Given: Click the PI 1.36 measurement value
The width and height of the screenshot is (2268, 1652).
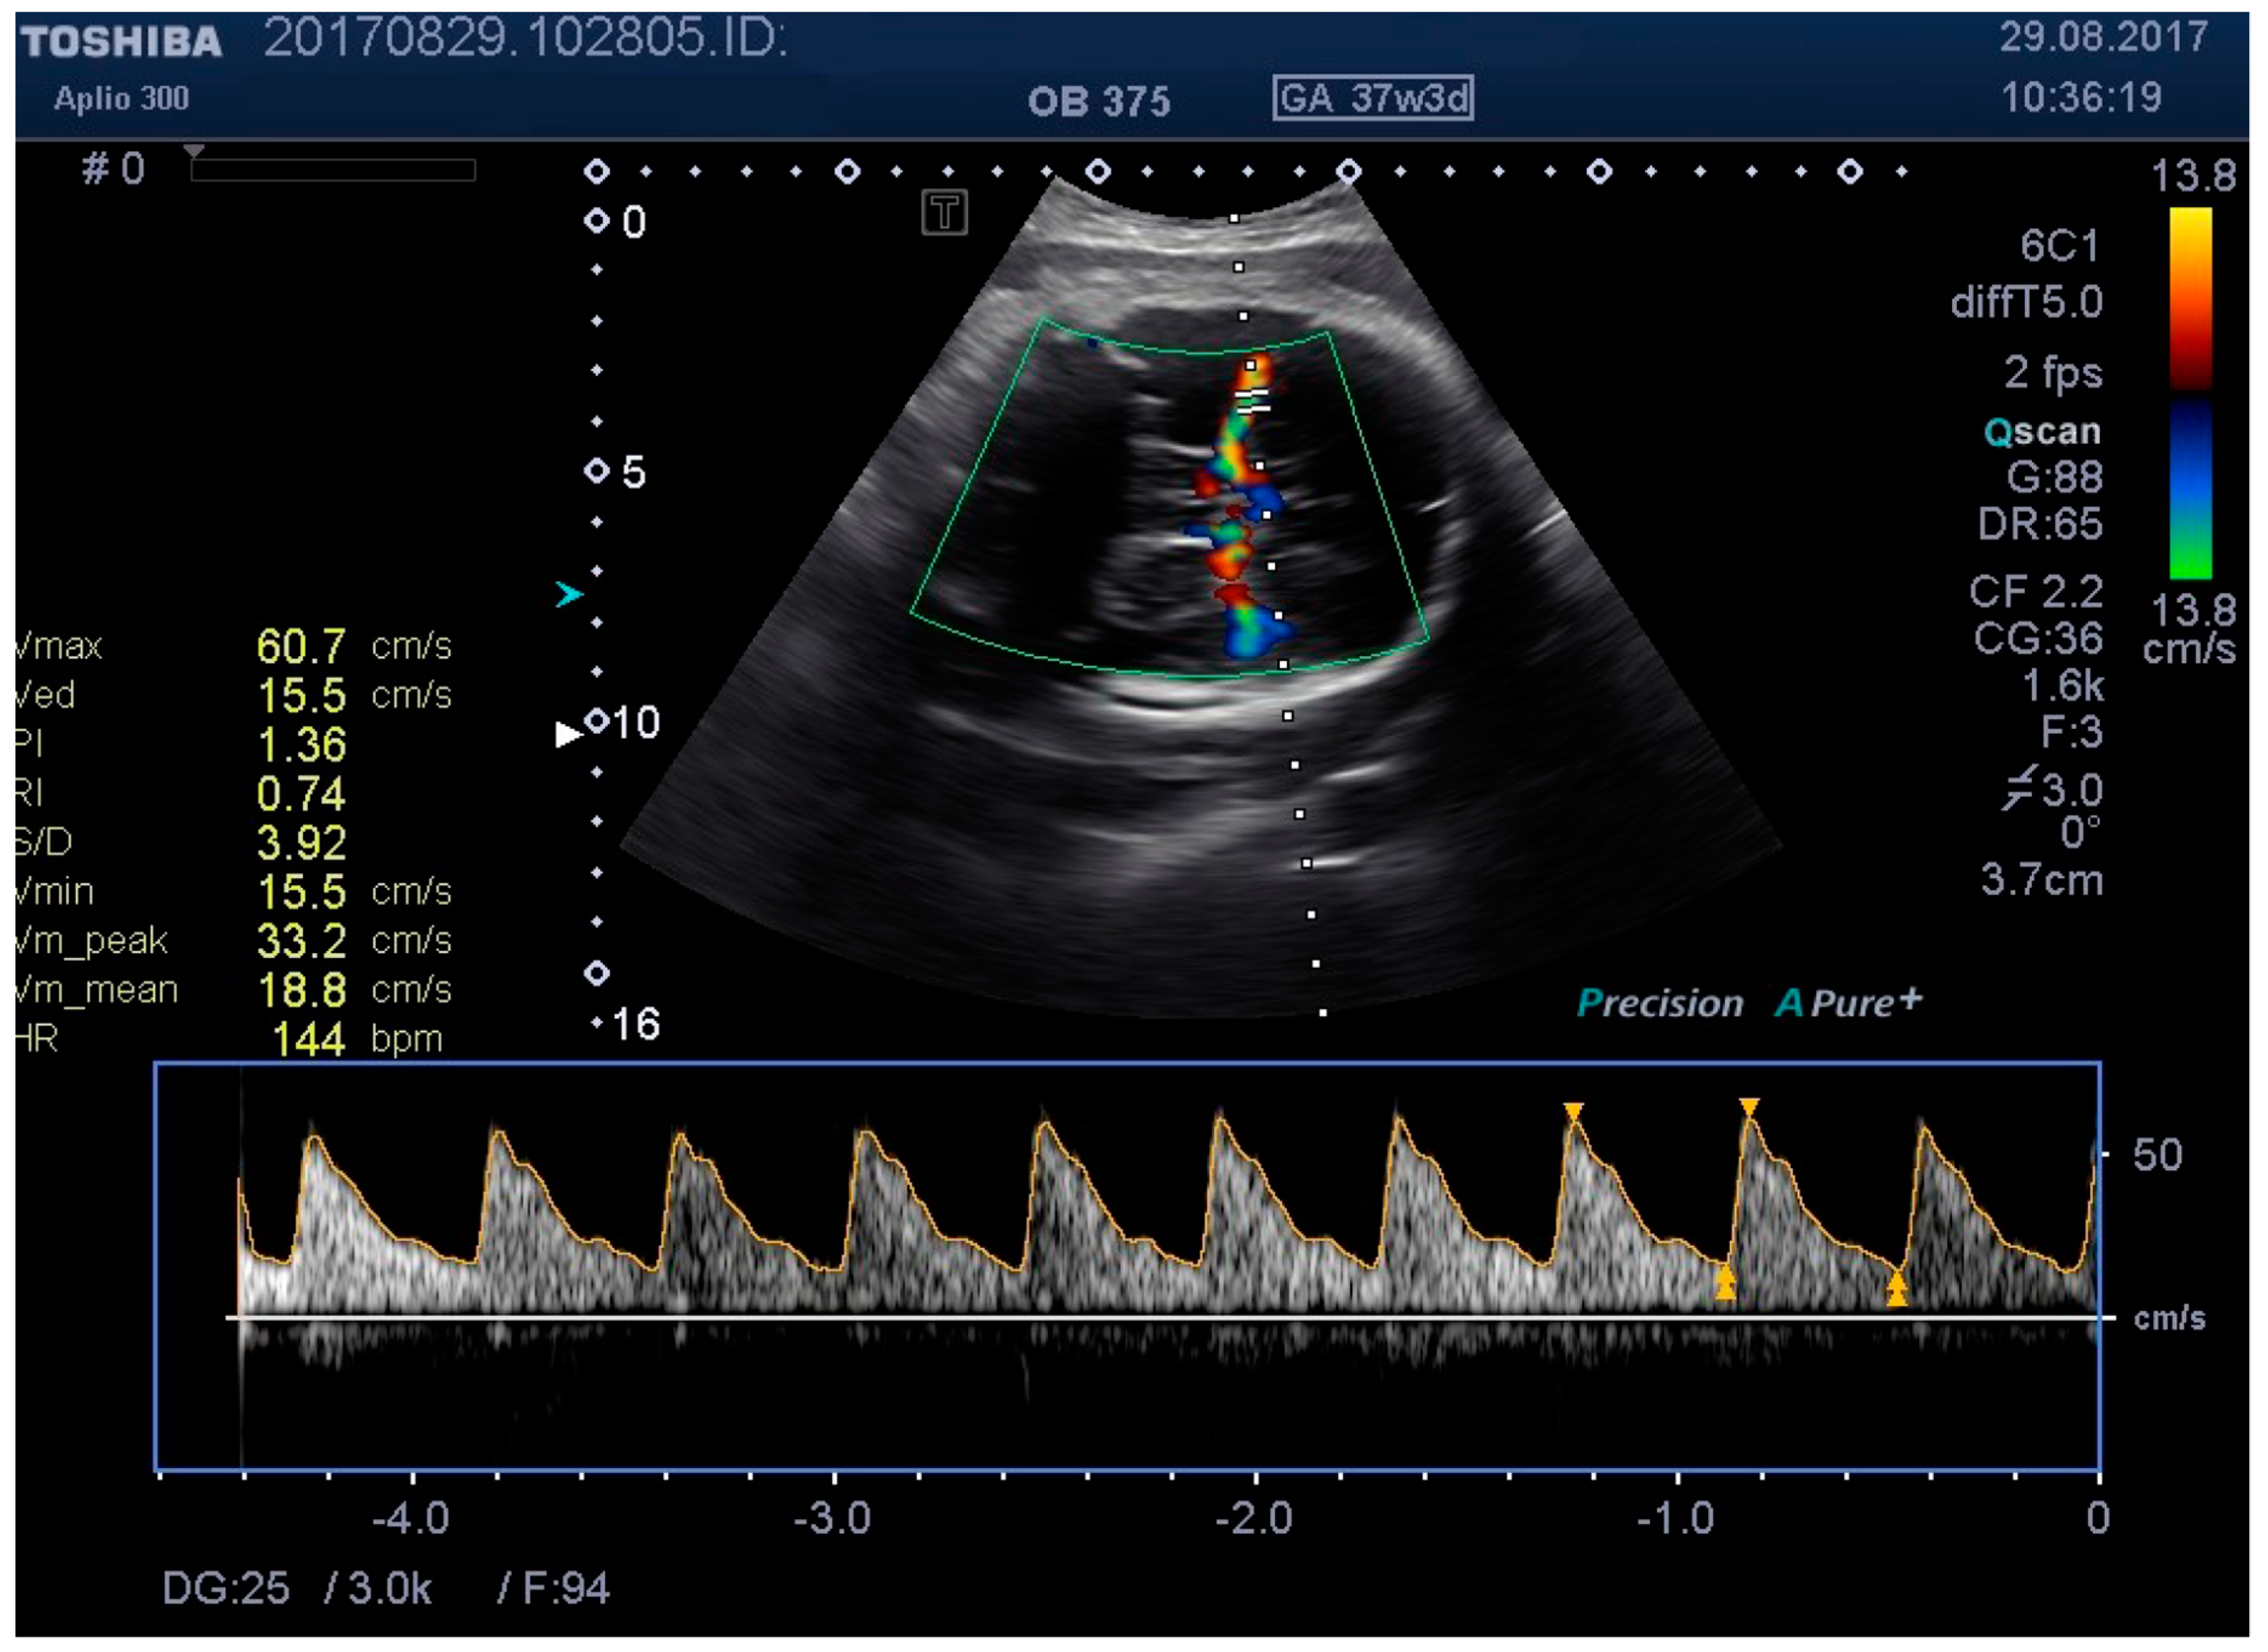Looking at the screenshot, I should click(x=301, y=745).
